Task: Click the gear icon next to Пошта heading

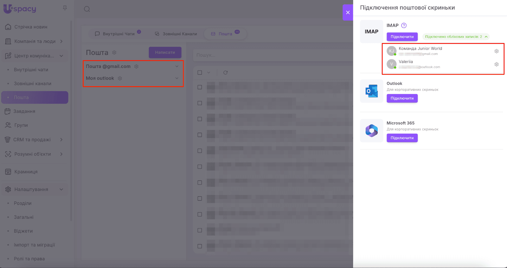Action: click(114, 53)
